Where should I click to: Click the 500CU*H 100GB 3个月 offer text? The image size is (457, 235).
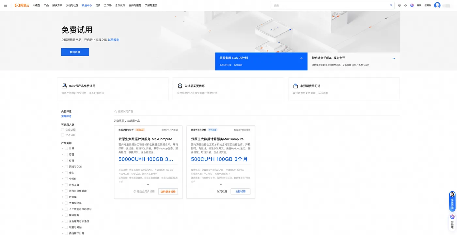tap(219, 159)
